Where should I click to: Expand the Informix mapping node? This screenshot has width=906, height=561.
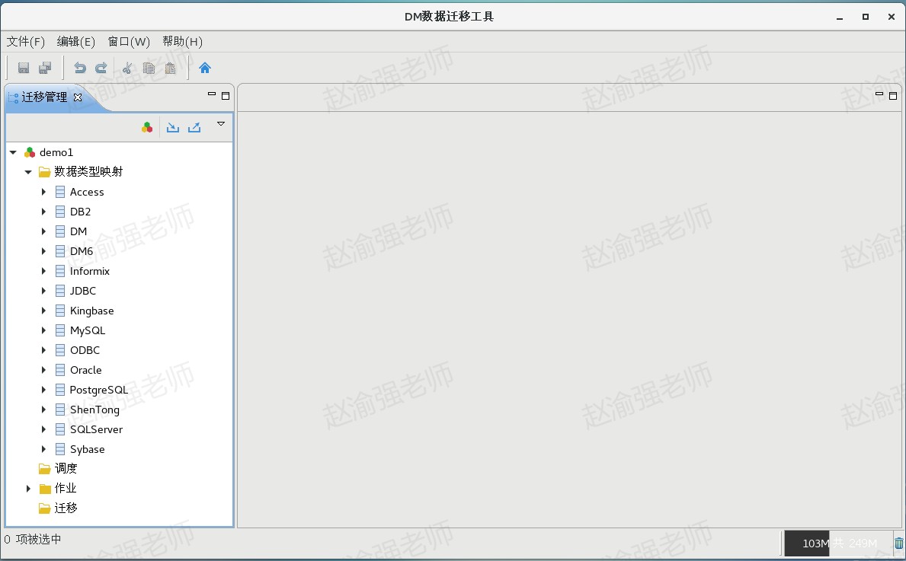point(43,271)
